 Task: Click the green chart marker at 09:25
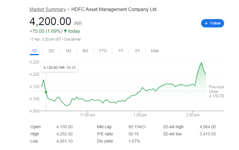[x=46, y=92]
